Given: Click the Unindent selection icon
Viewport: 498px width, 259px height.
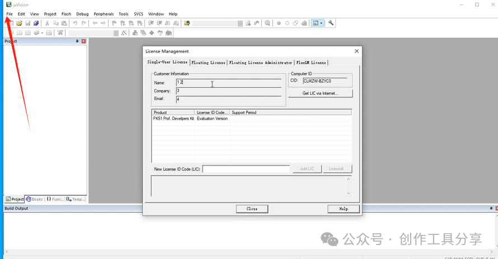Looking at the screenshot, I should click(x=159, y=23).
